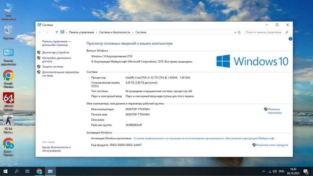Open Remote access settings link

click(x=56, y=60)
